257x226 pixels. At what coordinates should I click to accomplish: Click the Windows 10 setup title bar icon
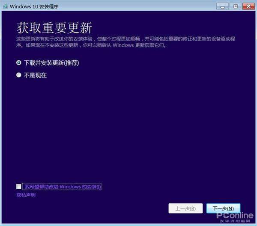(x=5, y=6)
